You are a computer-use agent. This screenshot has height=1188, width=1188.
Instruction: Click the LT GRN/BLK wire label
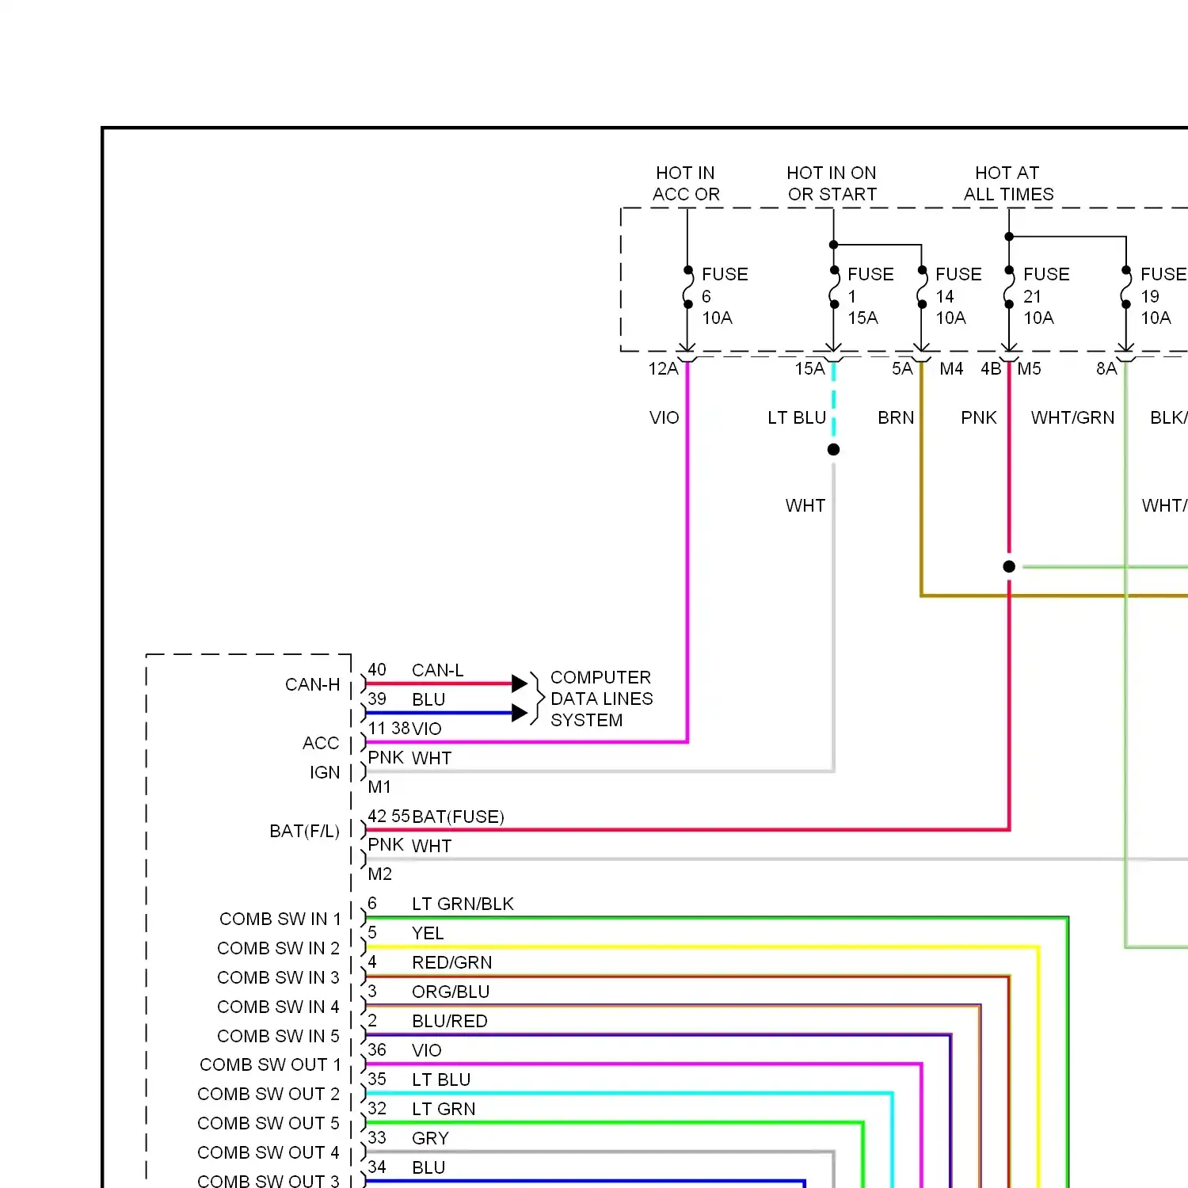(463, 904)
